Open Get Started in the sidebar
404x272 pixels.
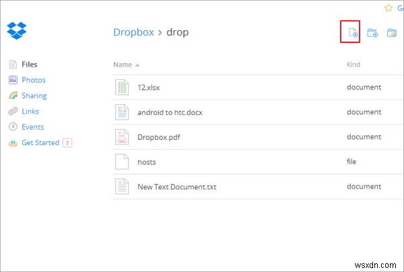42,142
